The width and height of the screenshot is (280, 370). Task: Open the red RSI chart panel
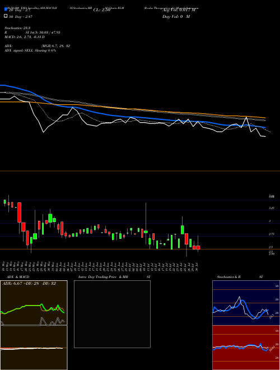[246, 348]
